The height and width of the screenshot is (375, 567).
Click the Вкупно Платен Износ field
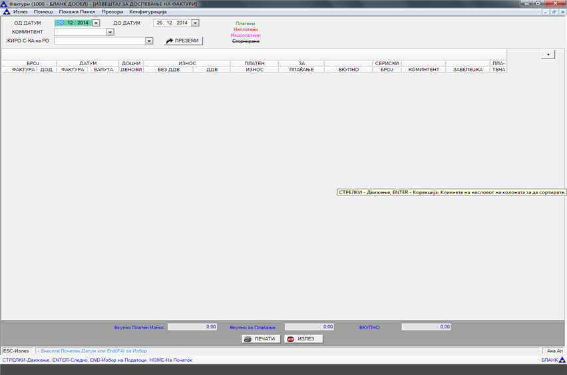pos(192,327)
